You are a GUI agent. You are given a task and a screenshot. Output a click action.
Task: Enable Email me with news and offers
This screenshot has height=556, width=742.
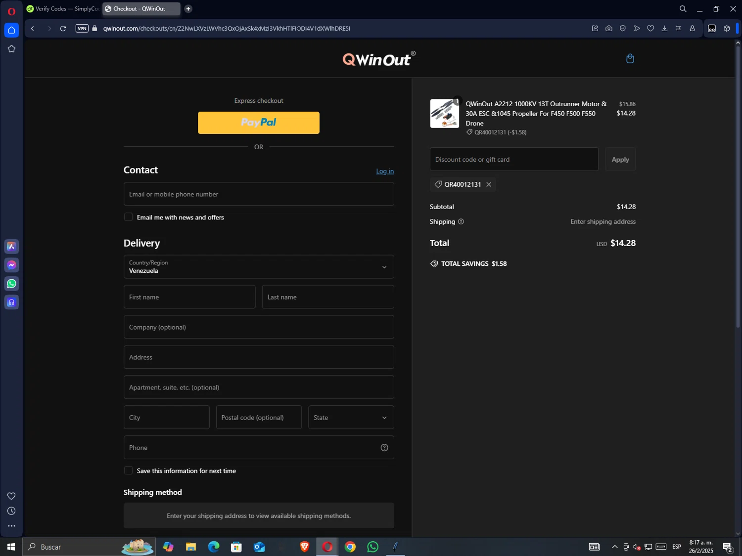pyautogui.click(x=129, y=217)
